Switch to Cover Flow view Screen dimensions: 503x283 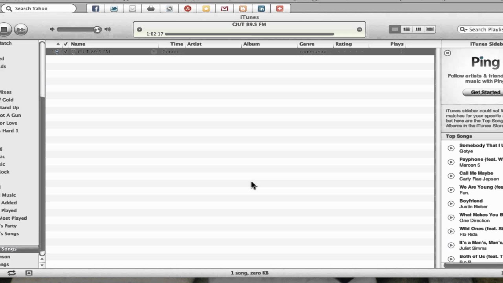[x=430, y=29]
